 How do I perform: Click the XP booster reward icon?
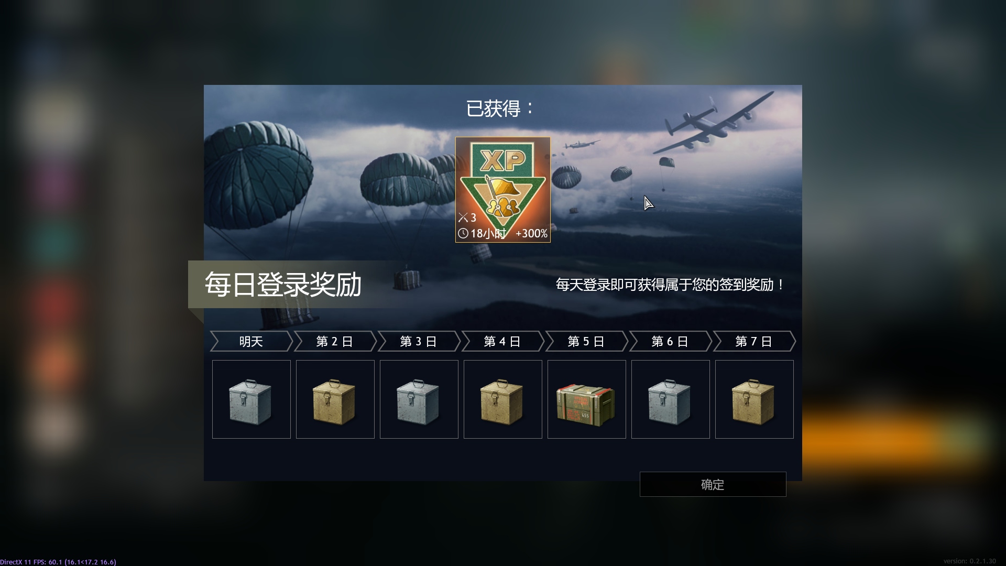(x=502, y=190)
